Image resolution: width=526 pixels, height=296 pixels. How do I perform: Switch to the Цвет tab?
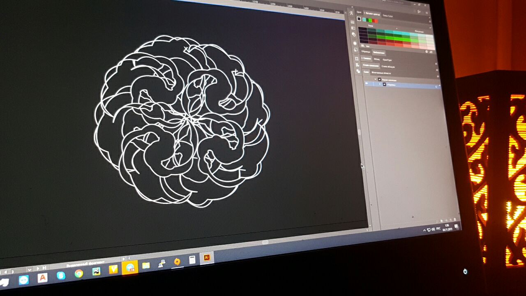point(359,12)
